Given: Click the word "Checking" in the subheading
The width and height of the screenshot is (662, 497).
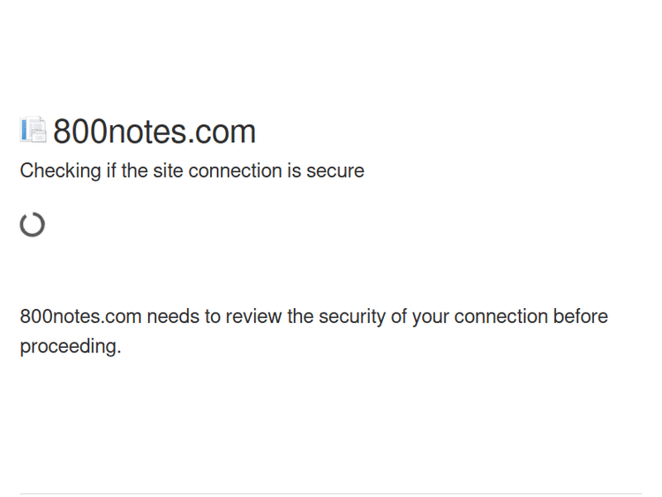Looking at the screenshot, I should click(x=60, y=171).
